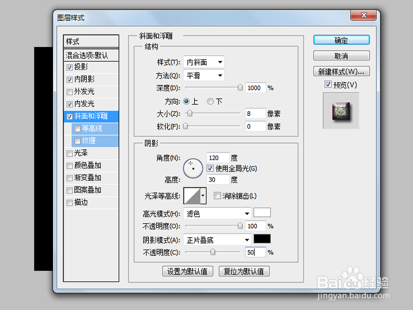
Task: Click the 大小 size slider handle
Action: 189,113
